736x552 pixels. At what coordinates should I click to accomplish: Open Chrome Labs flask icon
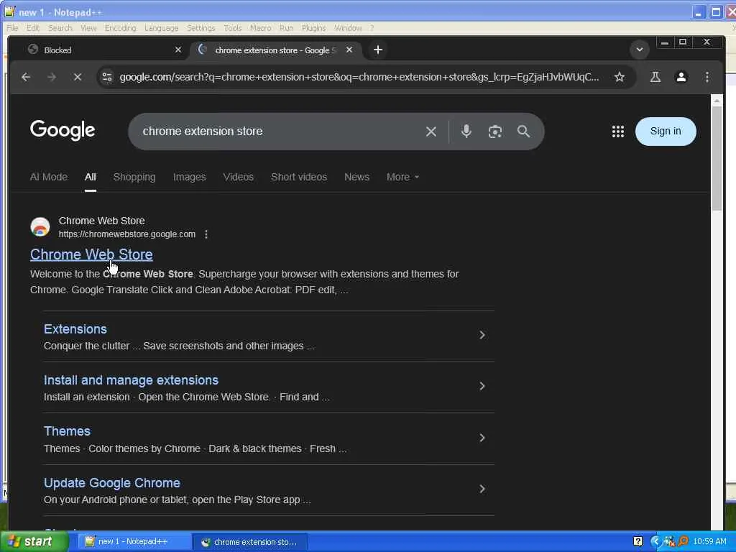coord(655,77)
